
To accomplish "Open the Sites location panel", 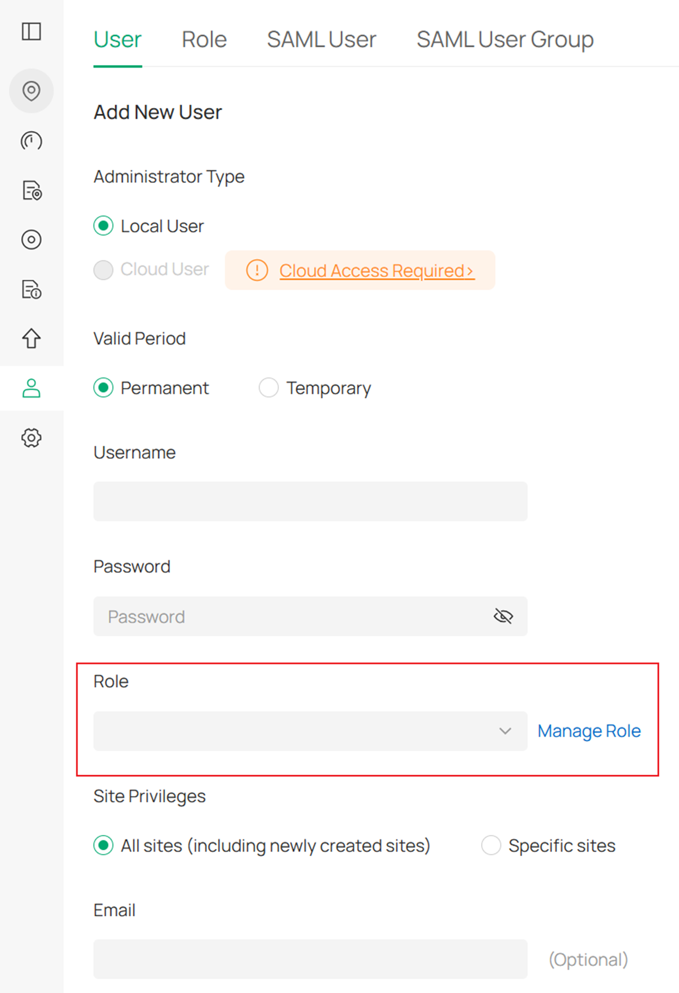I will coord(31,91).
